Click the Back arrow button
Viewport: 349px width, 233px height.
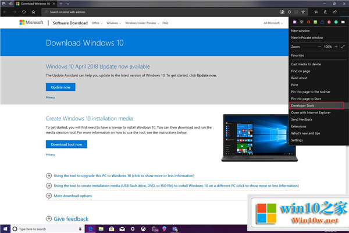pos(5,12)
